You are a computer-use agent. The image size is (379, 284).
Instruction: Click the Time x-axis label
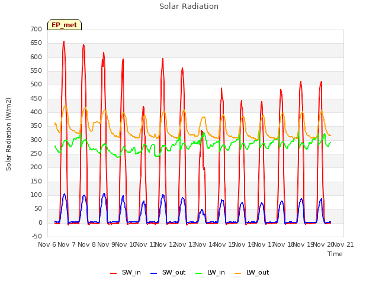(335, 254)
